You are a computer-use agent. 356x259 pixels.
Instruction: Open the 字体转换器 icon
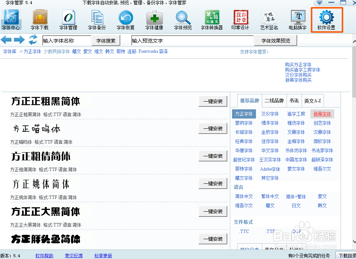[x=212, y=20]
